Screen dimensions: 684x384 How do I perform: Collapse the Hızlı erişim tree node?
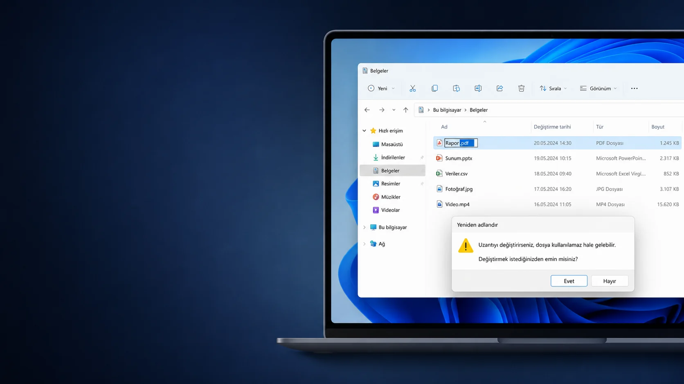pos(364,131)
